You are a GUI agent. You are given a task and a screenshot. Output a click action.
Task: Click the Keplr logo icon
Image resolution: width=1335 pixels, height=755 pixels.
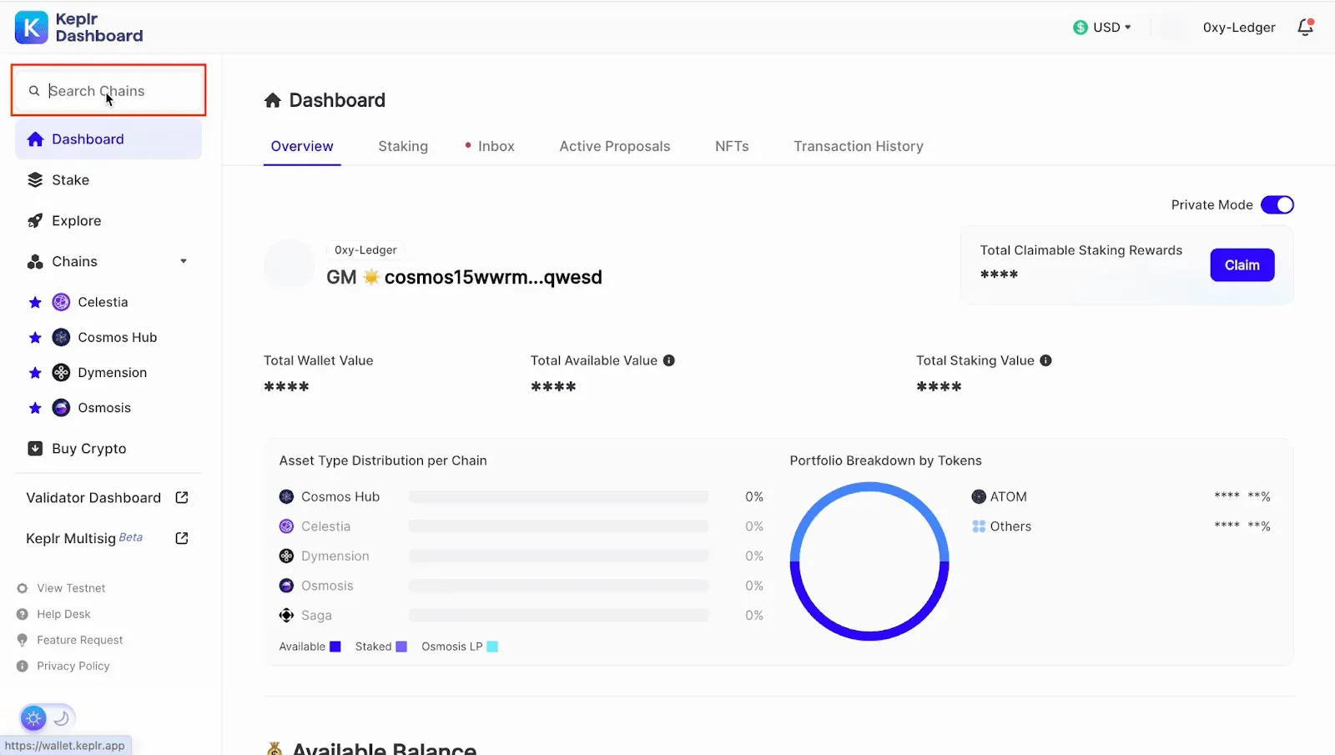[x=31, y=28]
